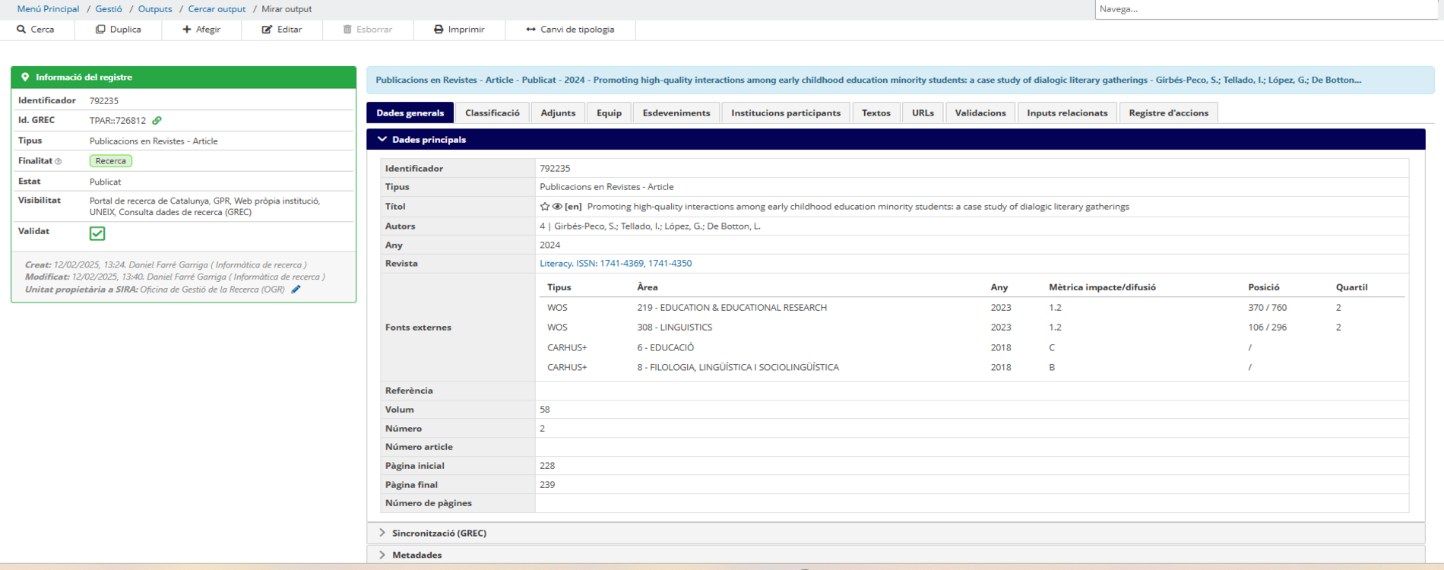
Task: Open the Registre d'accions tab
Action: pyautogui.click(x=1168, y=113)
